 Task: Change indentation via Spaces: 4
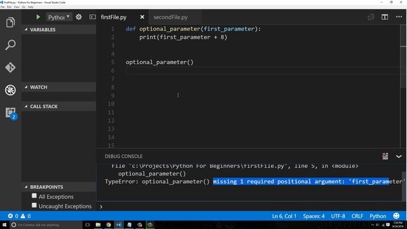tap(314, 216)
